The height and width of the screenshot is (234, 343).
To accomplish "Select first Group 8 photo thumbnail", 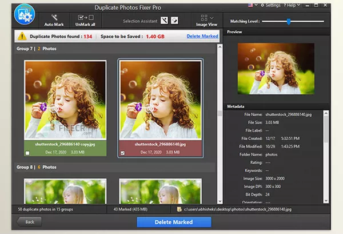I will 65,191.
